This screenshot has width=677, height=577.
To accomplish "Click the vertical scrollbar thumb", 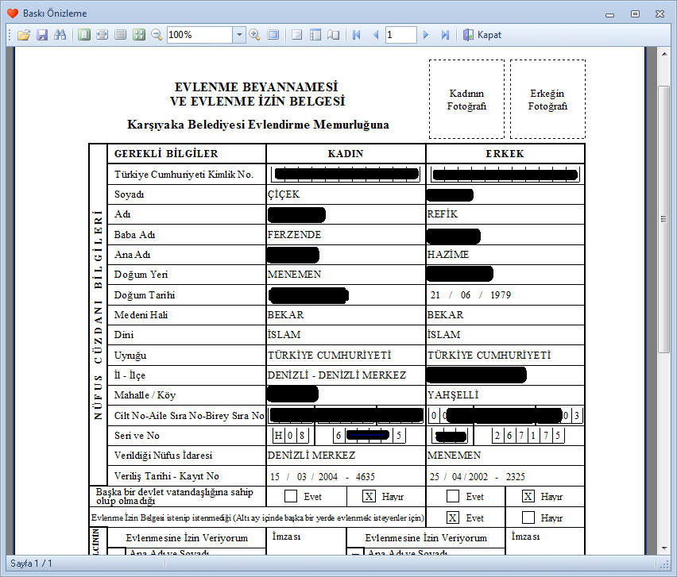I will click(x=663, y=219).
